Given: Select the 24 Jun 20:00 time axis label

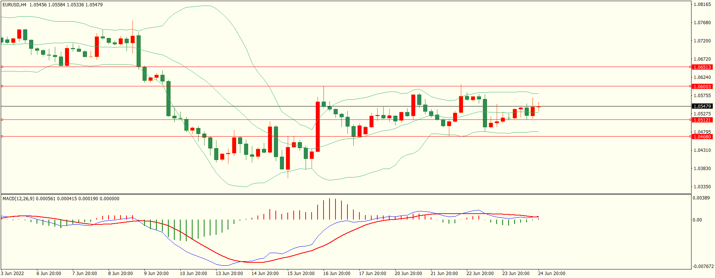Looking at the screenshot, I should click(552, 274).
